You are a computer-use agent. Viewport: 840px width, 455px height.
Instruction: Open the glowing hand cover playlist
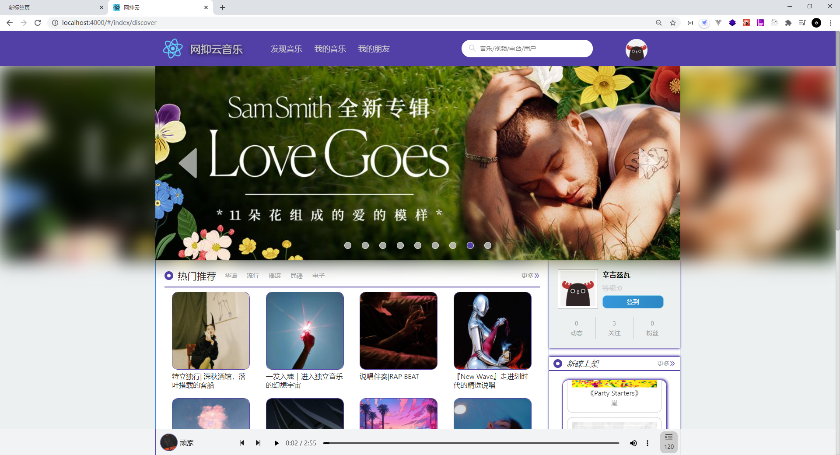click(x=305, y=331)
